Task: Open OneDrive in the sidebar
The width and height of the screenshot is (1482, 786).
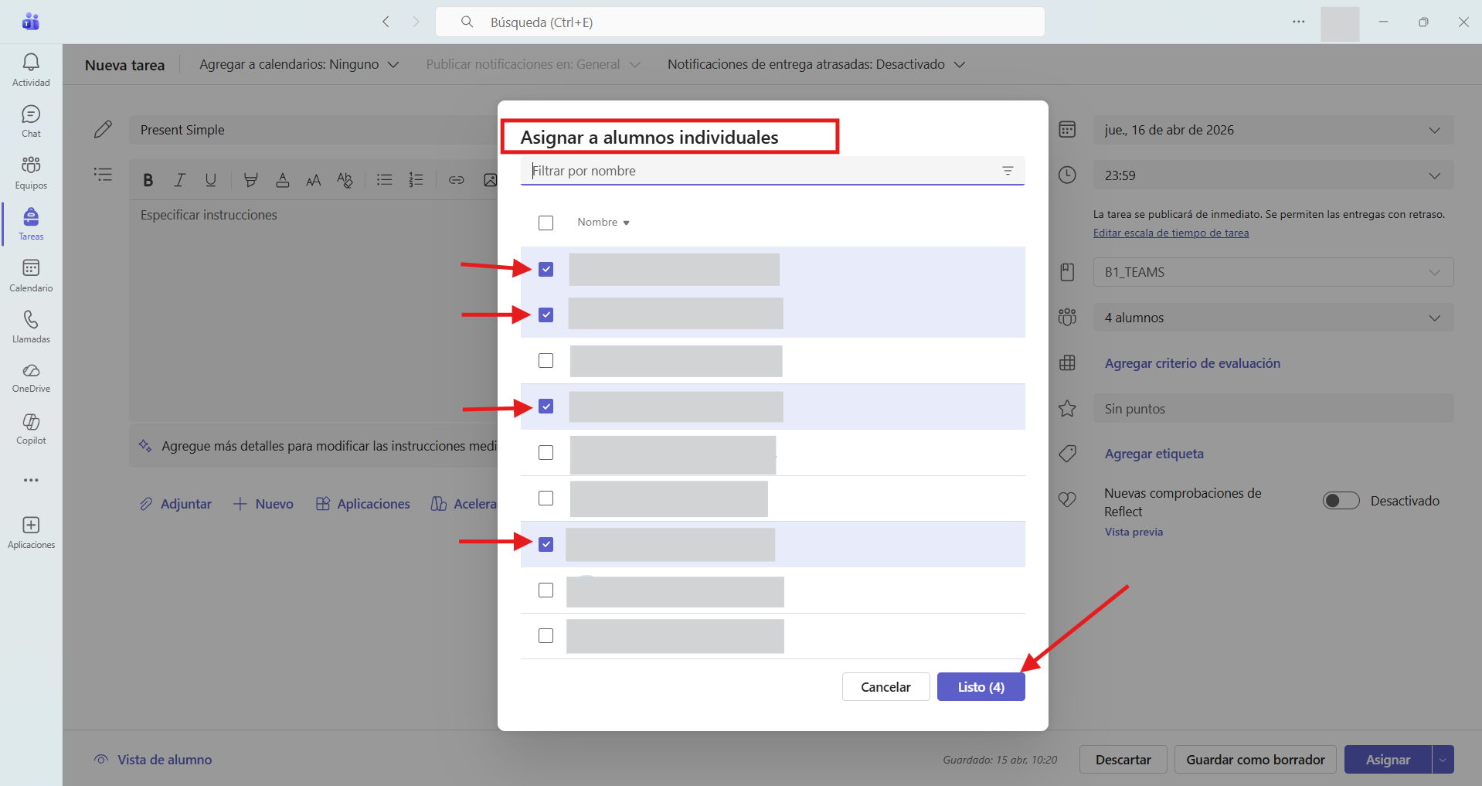Action: click(x=31, y=378)
